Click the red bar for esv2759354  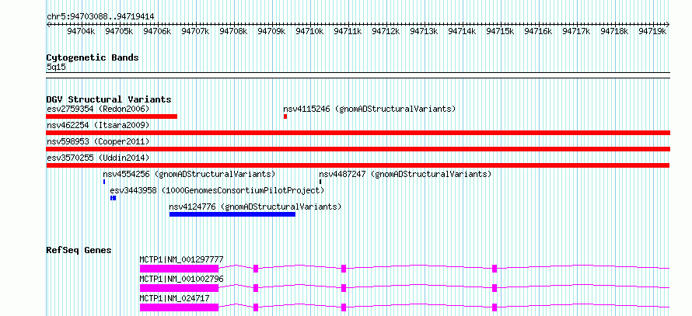click(x=111, y=116)
